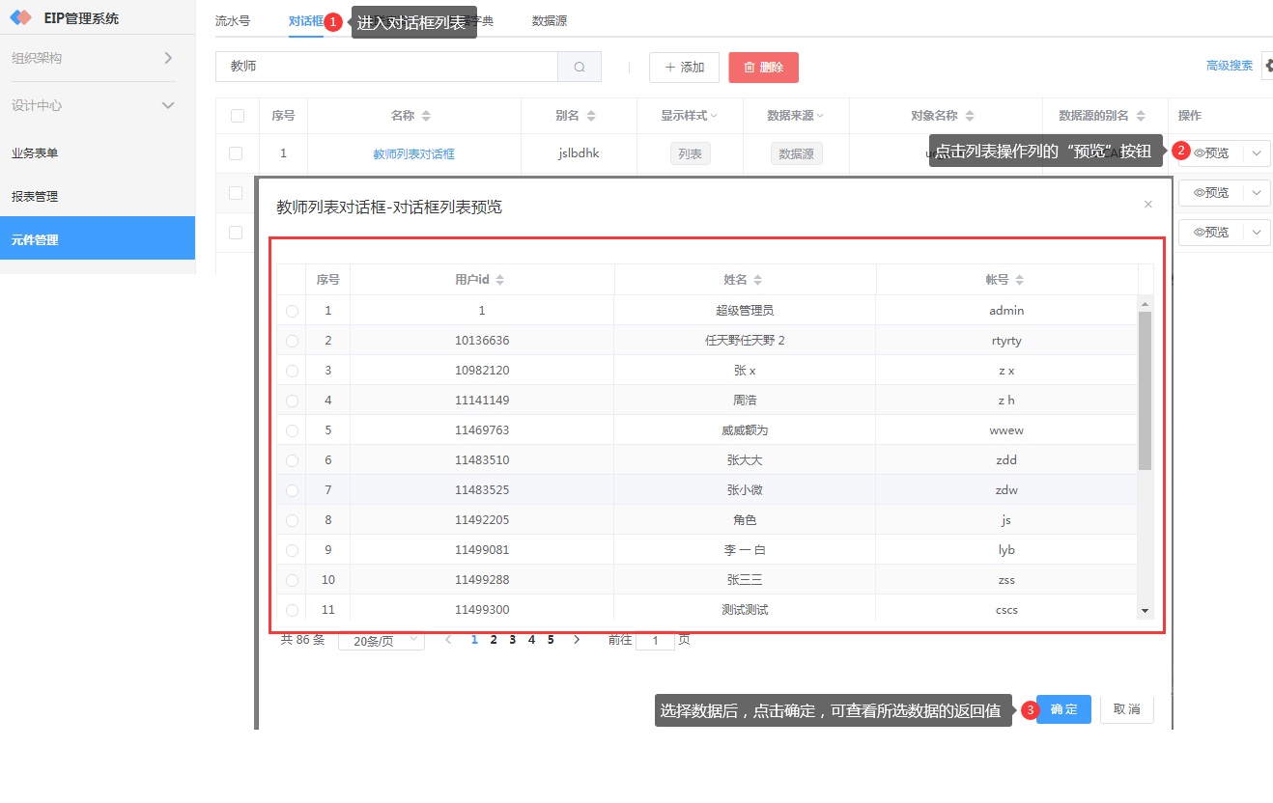The image size is (1273, 803).
Task: Click the dialog list vertical scrollbar
Action: (x=1146, y=391)
